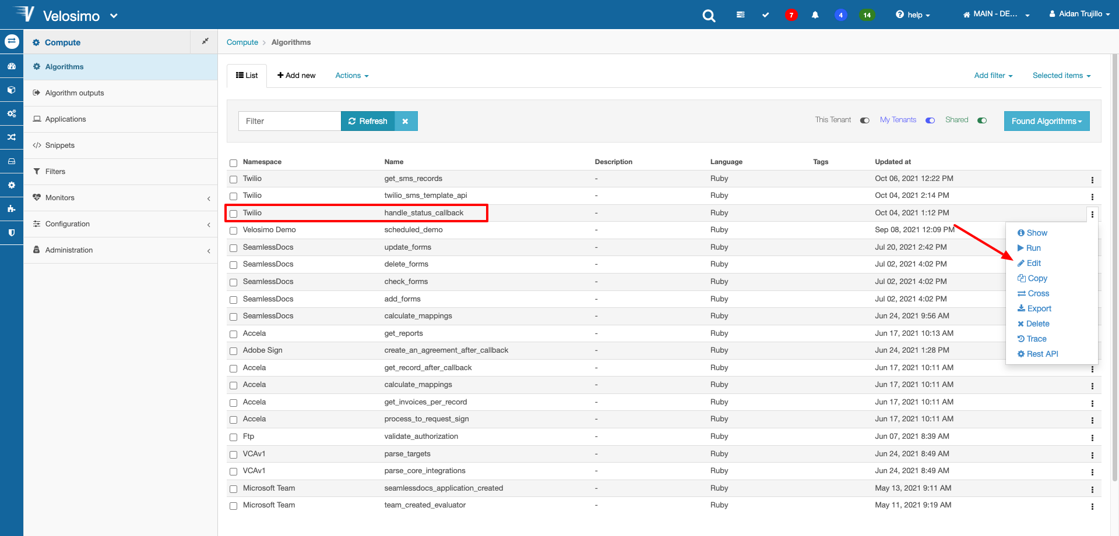Choose Export in the context menu
Screen dimensions: 1119x536
pos(1034,308)
